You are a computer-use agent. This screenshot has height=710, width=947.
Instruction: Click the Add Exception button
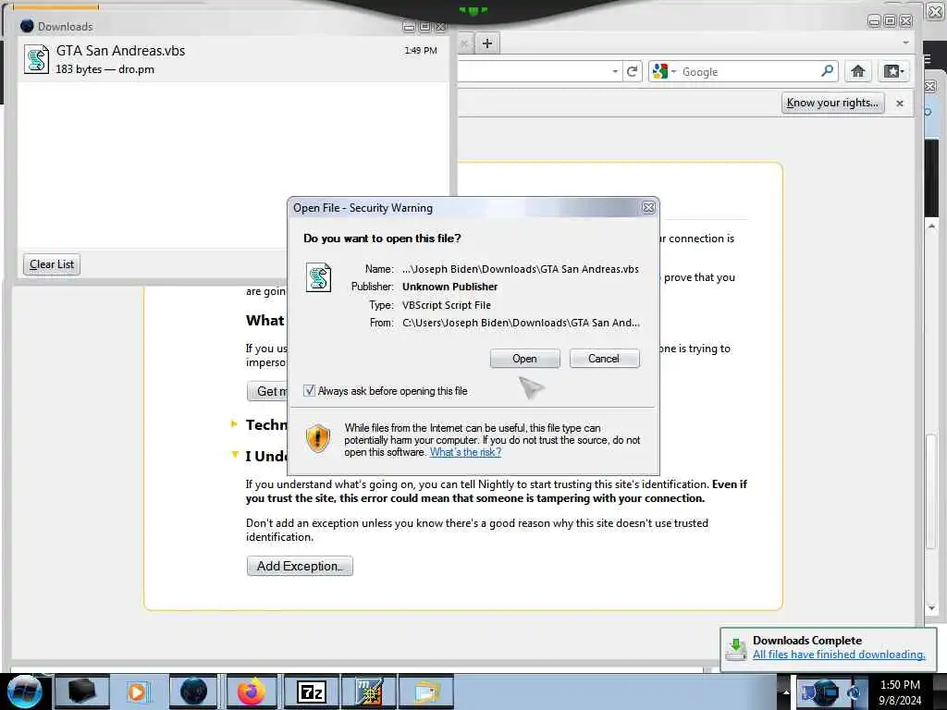tap(300, 566)
